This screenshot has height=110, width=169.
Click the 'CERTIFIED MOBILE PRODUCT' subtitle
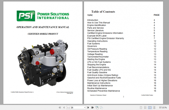click(x=43, y=34)
